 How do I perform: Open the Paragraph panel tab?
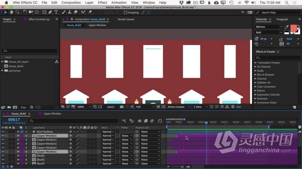click(282, 19)
